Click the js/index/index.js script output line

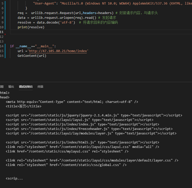tap(82, 124)
